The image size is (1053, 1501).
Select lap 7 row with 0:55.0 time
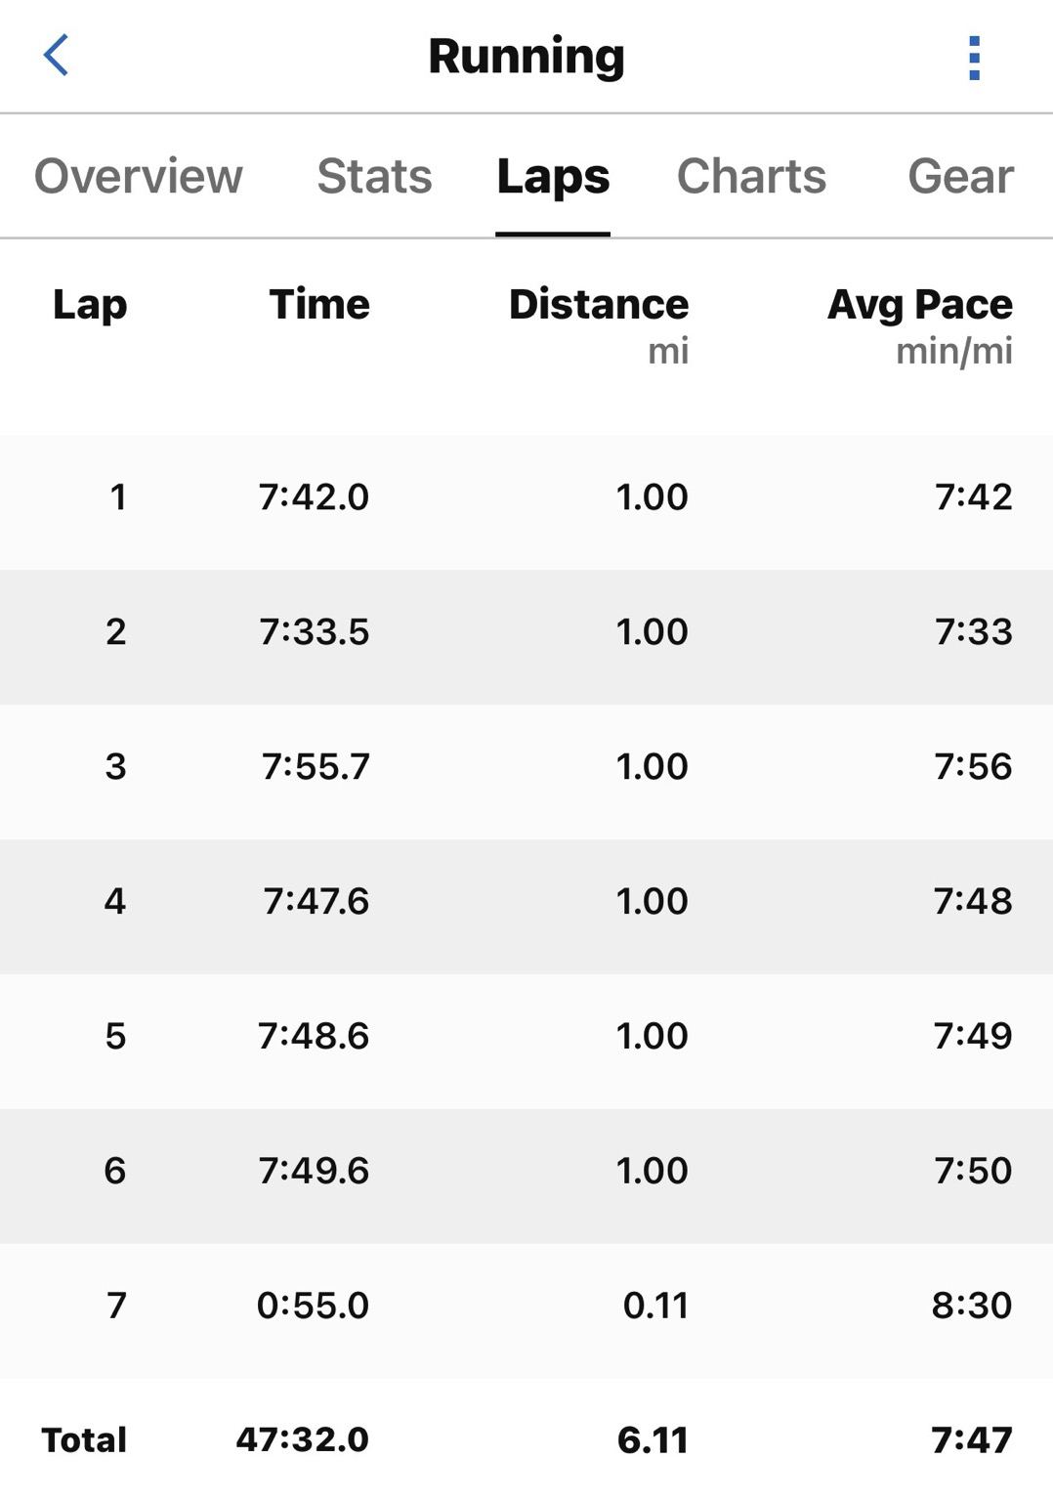click(x=526, y=1307)
